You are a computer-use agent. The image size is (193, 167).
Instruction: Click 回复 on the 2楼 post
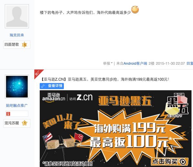(190, 63)
